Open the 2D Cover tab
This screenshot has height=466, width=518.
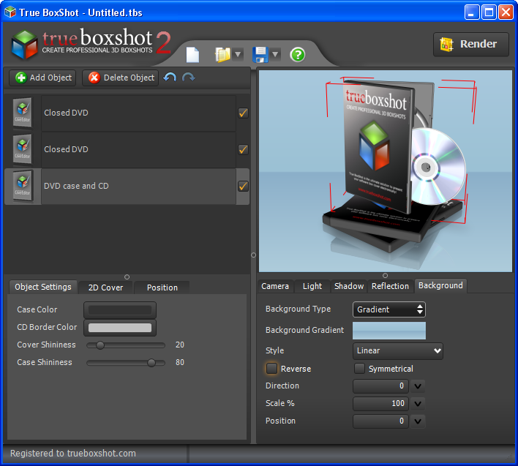(x=105, y=288)
